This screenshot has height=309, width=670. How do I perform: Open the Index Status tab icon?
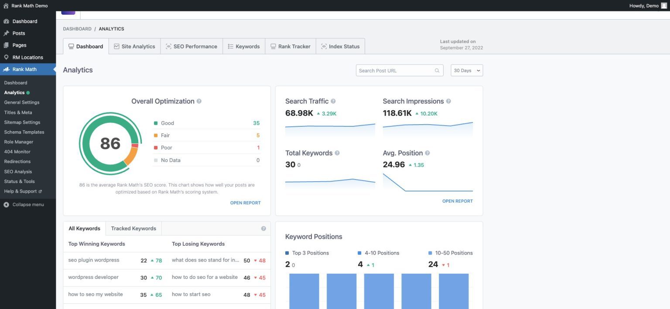click(x=324, y=46)
